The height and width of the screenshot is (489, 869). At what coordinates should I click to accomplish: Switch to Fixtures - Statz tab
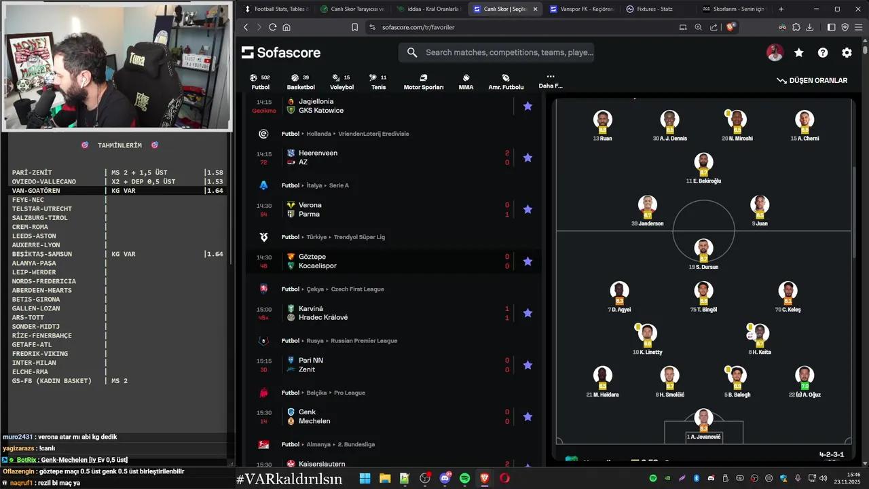tap(657, 9)
